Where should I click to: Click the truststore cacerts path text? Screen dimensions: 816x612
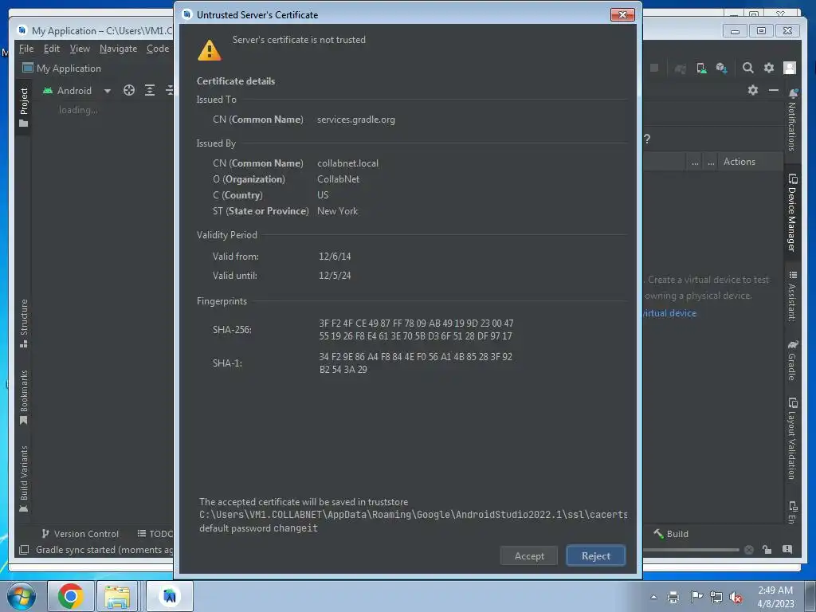point(414,515)
